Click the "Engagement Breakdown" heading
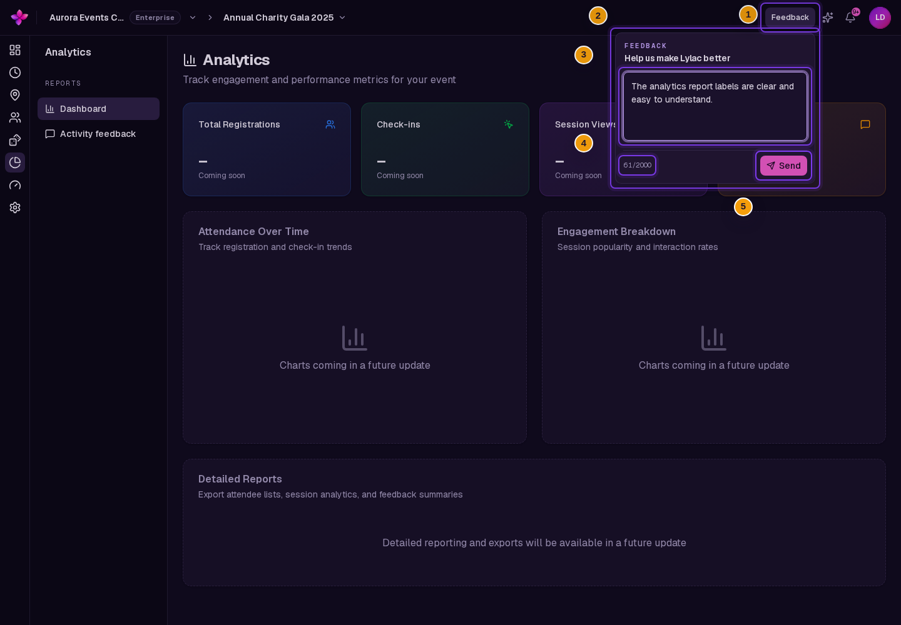901x625 pixels. click(616, 231)
